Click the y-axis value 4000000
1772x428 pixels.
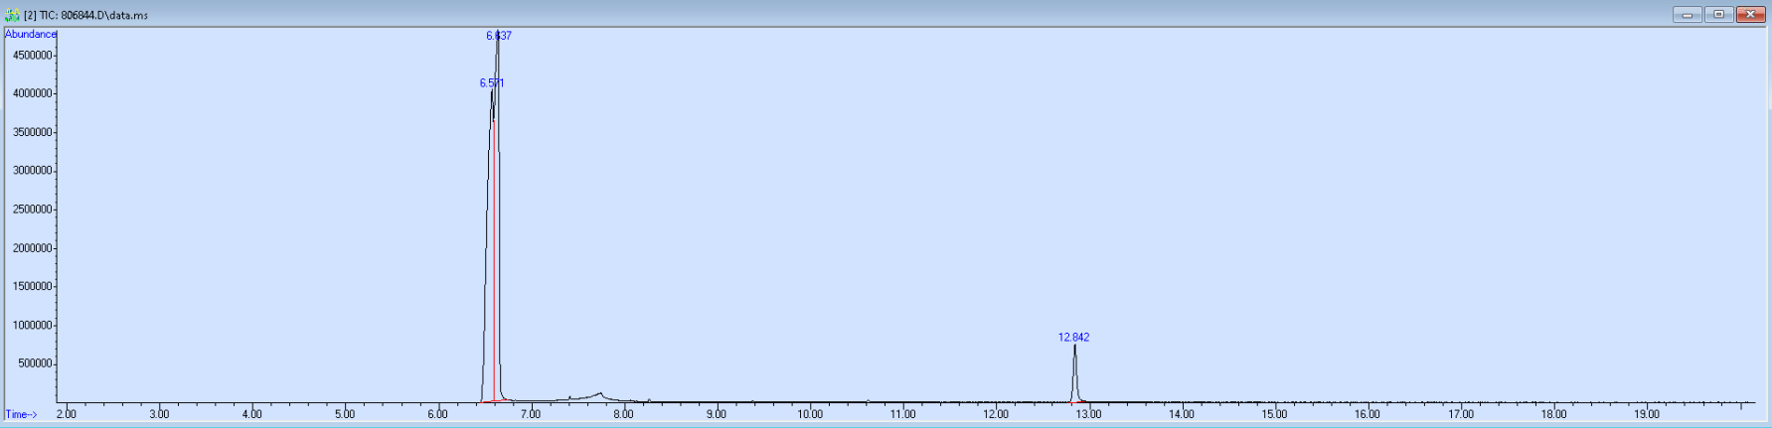[x=32, y=93]
